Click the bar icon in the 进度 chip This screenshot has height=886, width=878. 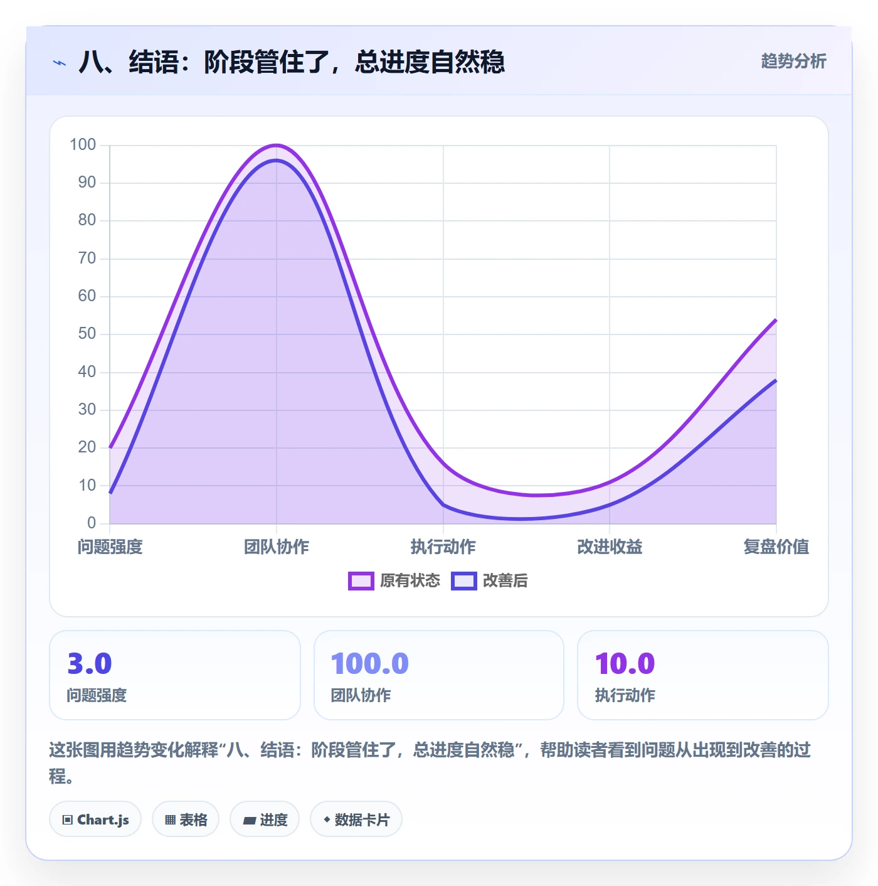(249, 820)
